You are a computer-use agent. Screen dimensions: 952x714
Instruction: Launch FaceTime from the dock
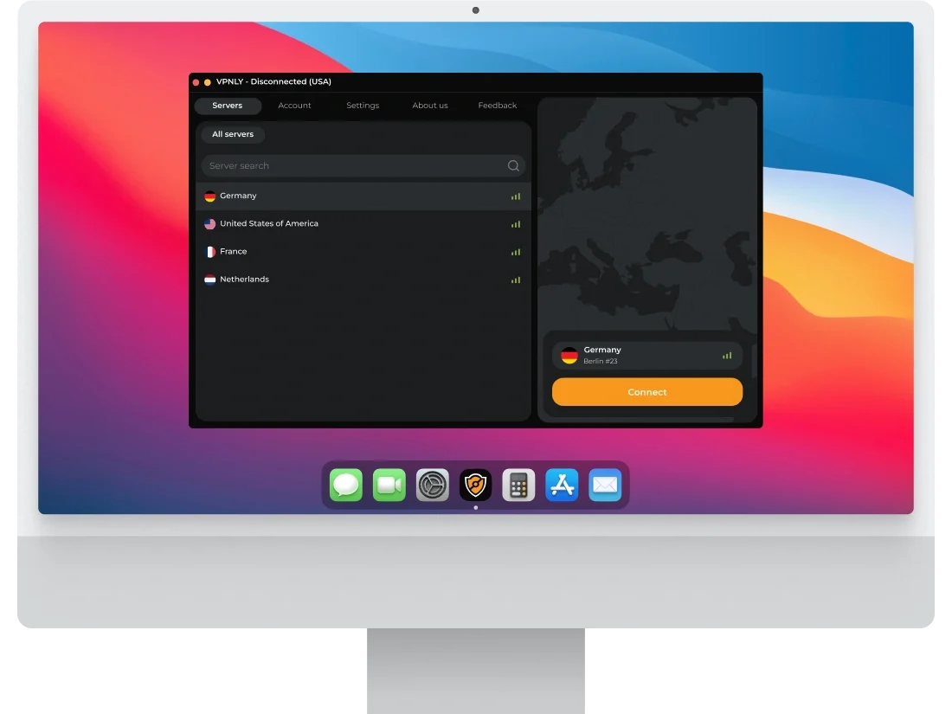(x=389, y=486)
